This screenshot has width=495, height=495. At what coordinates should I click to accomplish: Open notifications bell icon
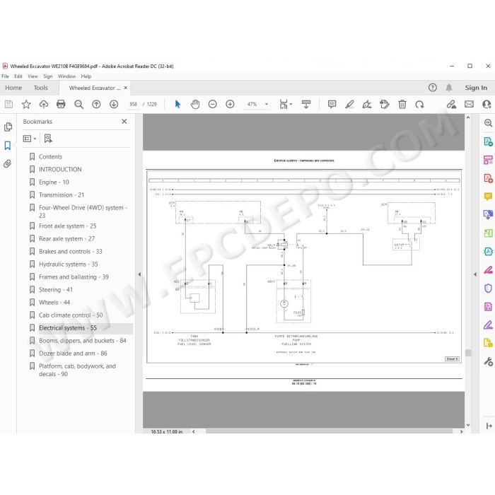449,88
